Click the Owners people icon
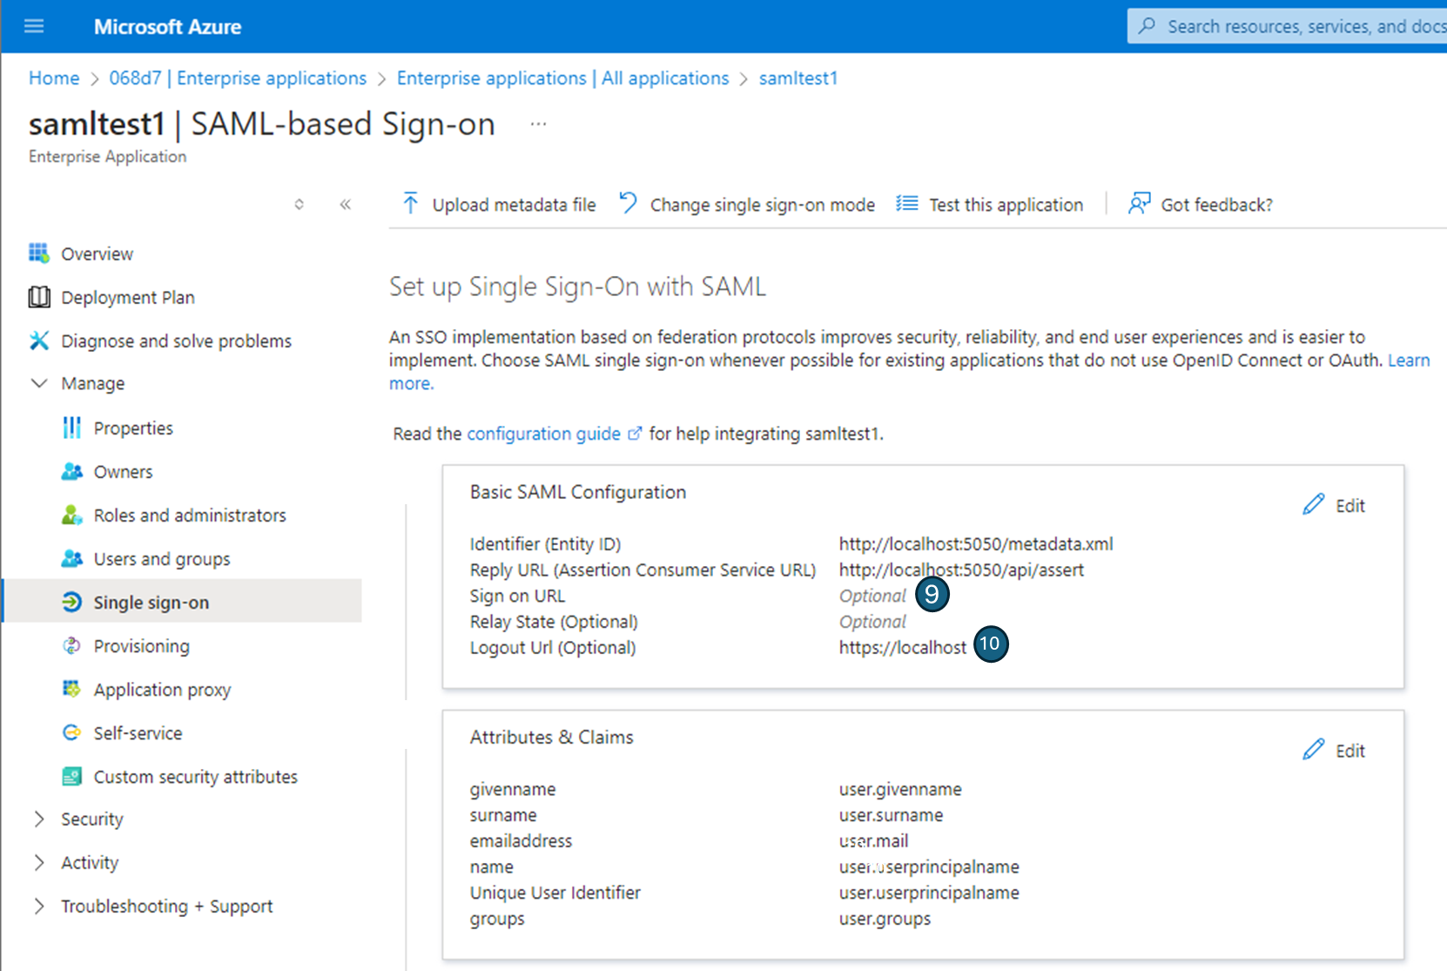 point(72,471)
